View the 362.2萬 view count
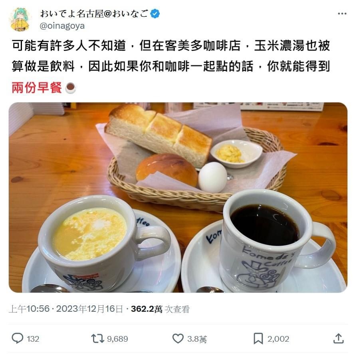 click(160, 309)
